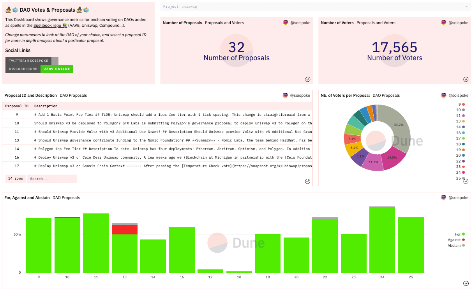This screenshot has width=473, height=290.
Task: Click the 7.1% purple pie slice
Action: point(359,156)
